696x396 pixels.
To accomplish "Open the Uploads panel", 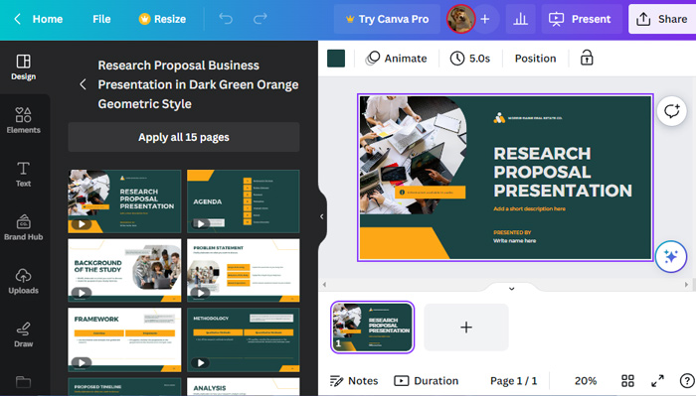I will point(23,281).
